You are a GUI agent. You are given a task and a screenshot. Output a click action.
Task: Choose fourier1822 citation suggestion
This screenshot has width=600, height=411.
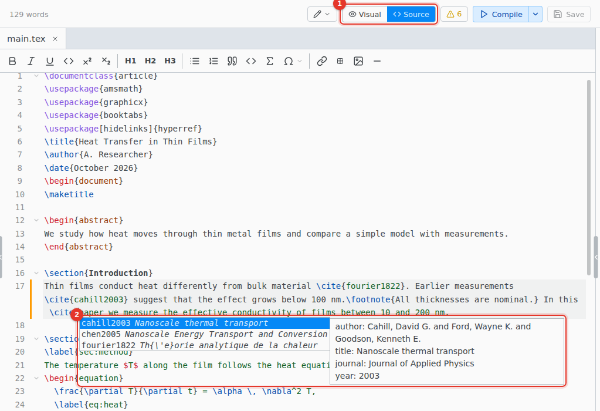pos(205,345)
